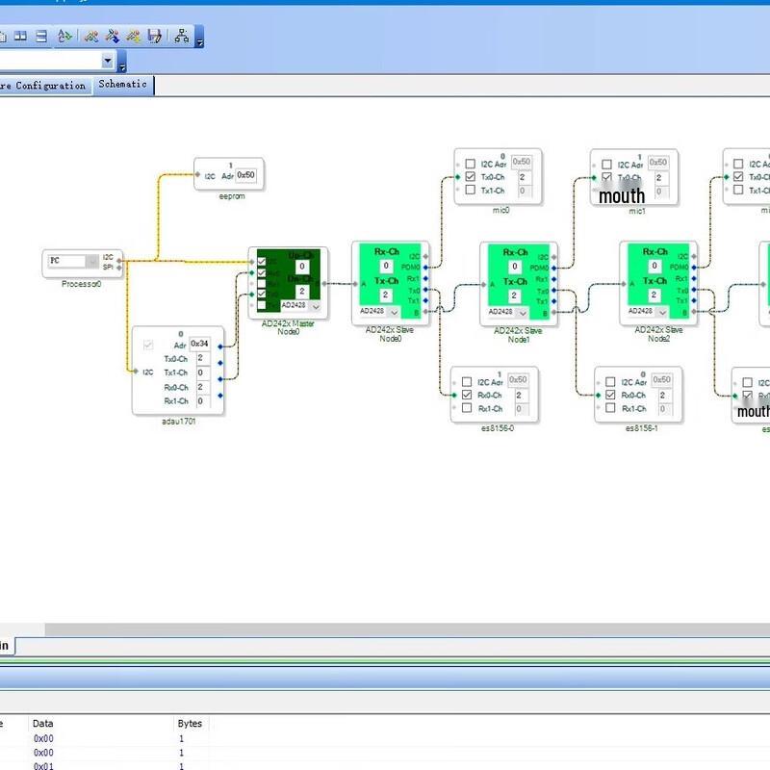Viewport: 770px width, 770px height.
Task: Click the Rx0-Ch input port on es8156-0
Action: pyautogui.click(x=454, y=395)
